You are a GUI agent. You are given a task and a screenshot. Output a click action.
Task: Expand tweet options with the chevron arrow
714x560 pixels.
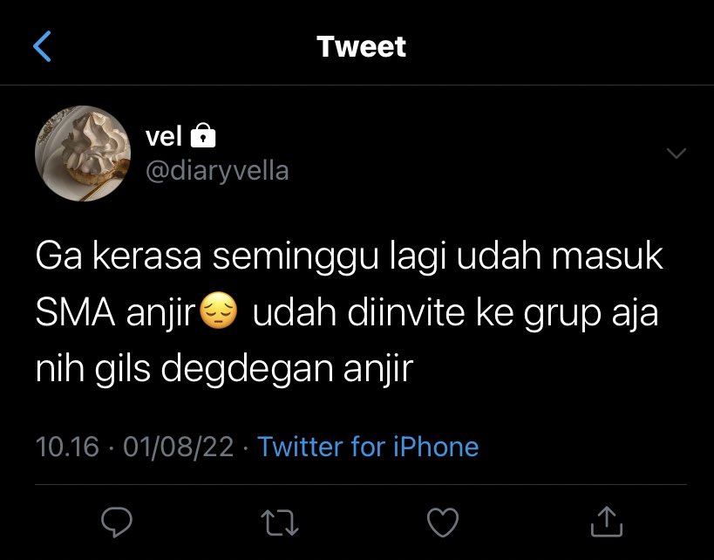[x=677, y=154]
